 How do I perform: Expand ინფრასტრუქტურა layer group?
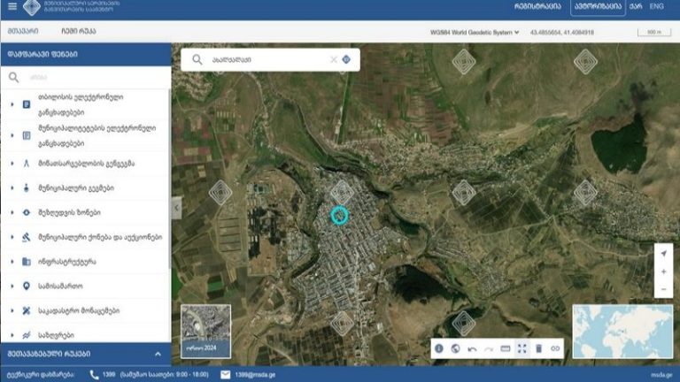12,262
